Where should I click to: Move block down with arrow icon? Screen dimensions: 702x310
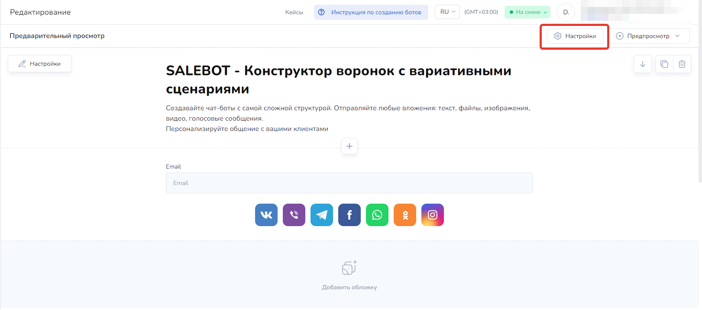(642, 64)
